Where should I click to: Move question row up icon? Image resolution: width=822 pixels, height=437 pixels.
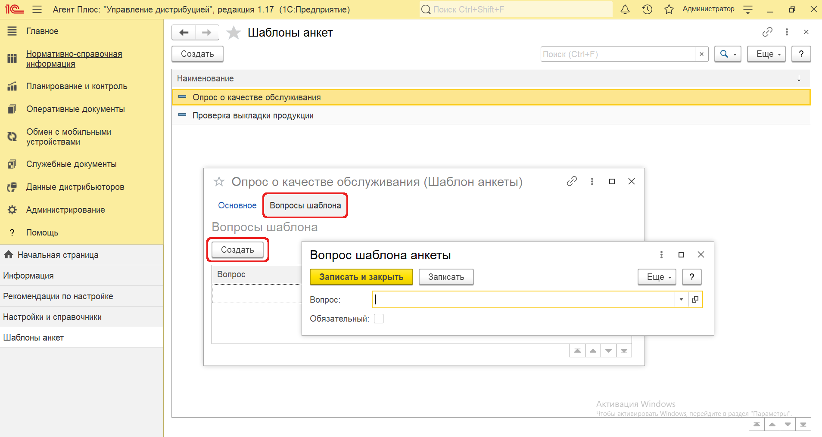(593, 351)
